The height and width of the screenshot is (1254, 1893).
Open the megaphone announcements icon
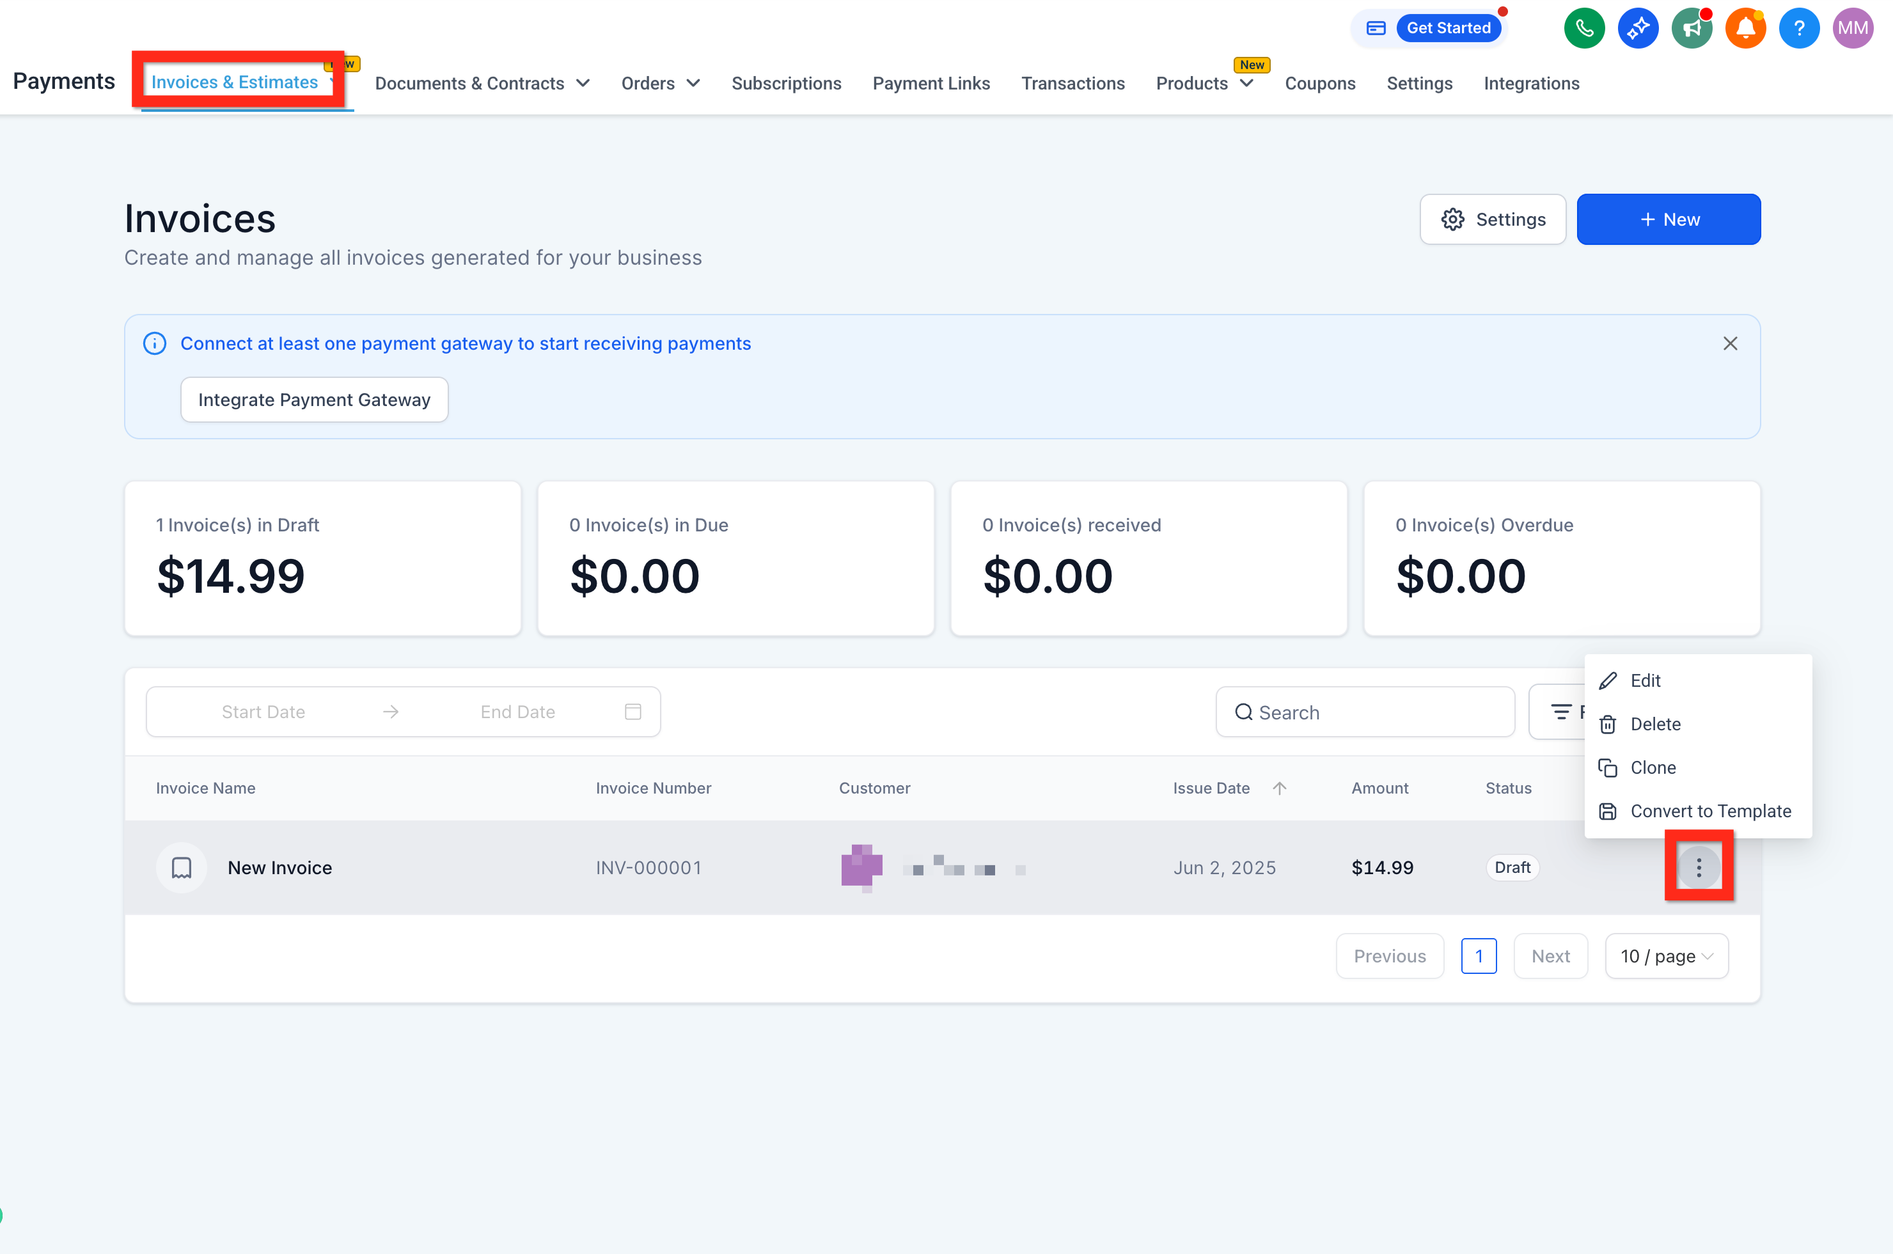(1691, 29)
